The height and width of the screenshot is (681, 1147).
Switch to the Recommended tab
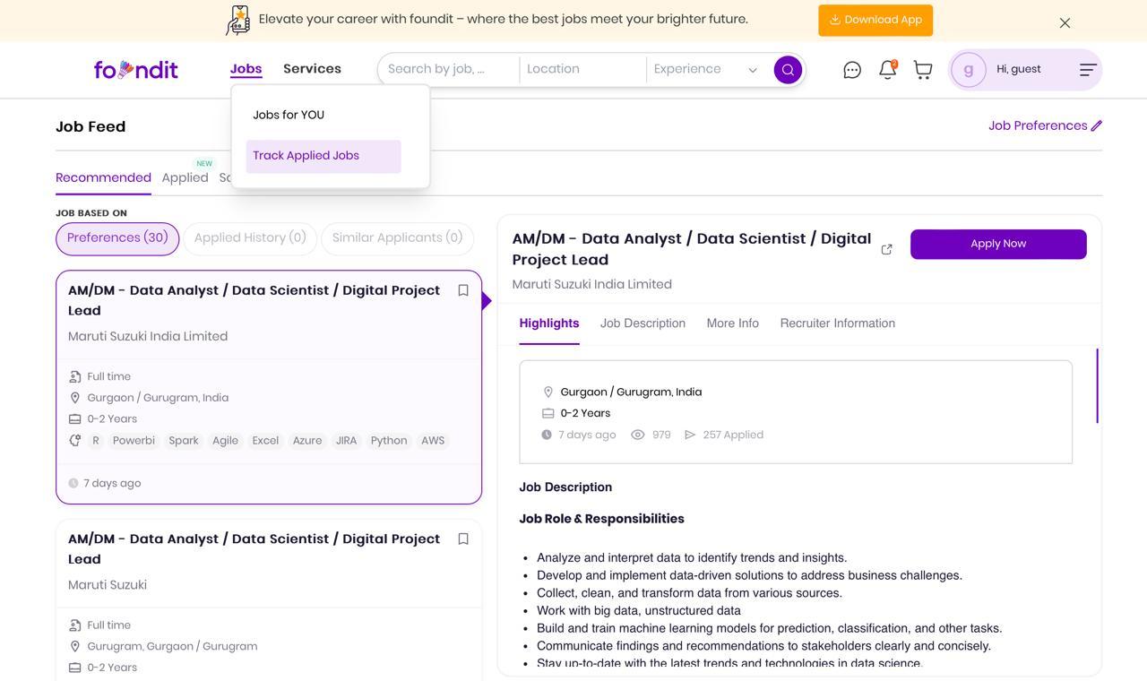click(103, 177)
